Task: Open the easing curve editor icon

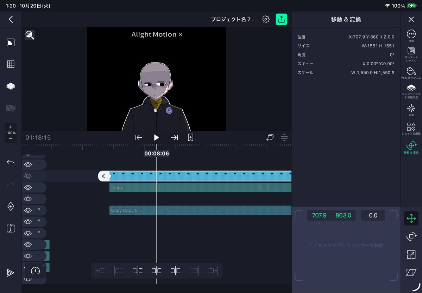Action: (x=11, y=229)
